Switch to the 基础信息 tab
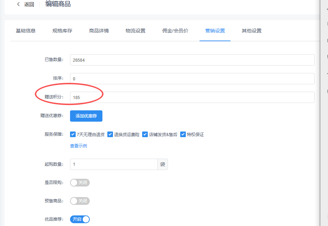Viewport: 328px width, 226px height. point(25,31)
